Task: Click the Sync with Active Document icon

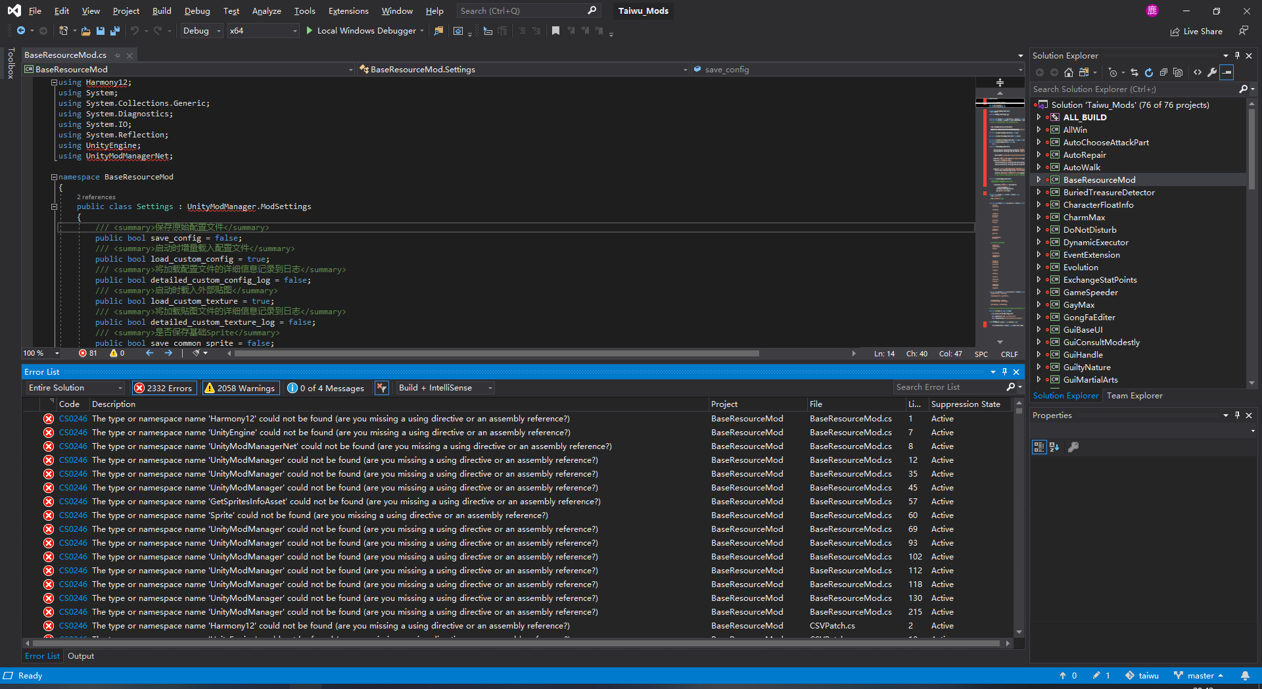Action: pos(1134,72)
